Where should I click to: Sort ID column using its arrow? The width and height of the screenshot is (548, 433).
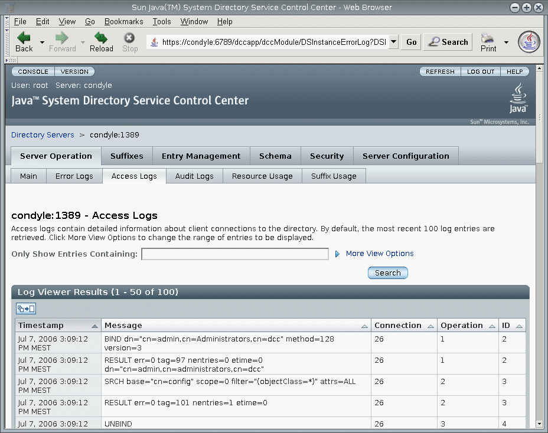point(519,326)
